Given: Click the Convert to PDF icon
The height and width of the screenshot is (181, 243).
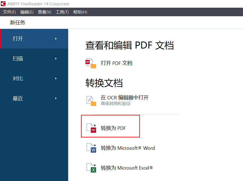Looking at the screenshot, I should pyautogui.click(x=91, y=128).
